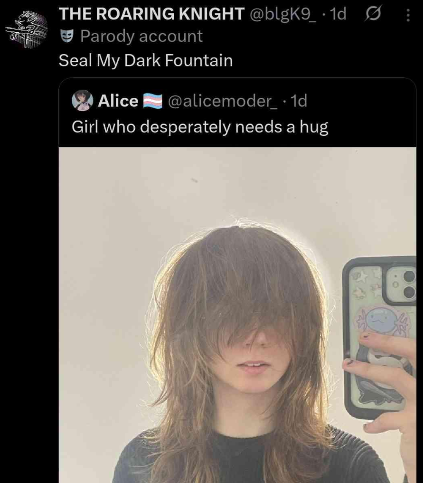The height and width of the screenshot is (483, 423).
Task: Click the parody mask icon
Action: click(x=67, y=36)
